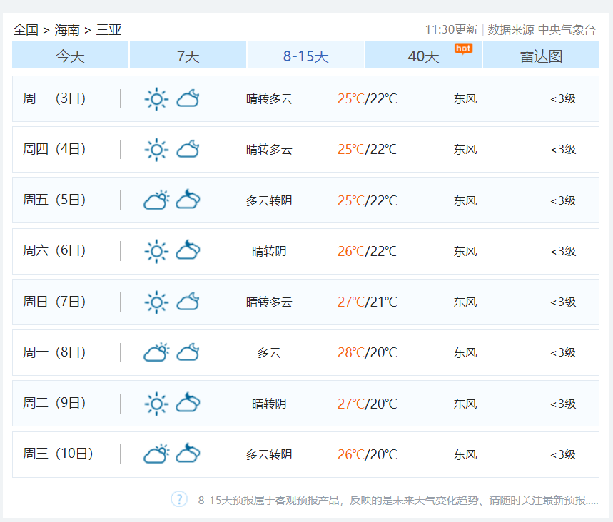Switch to the 雷达图 tab
Viewport: 613px width, 522px height.
point(541,56)
